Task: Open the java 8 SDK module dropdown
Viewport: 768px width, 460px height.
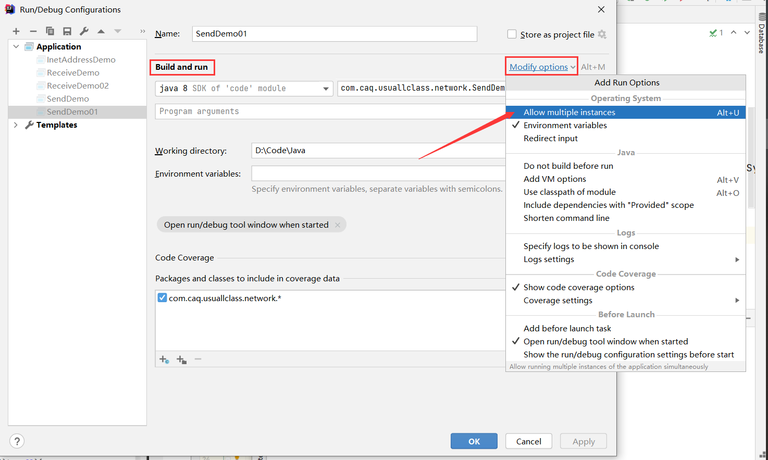Action: 326,88
